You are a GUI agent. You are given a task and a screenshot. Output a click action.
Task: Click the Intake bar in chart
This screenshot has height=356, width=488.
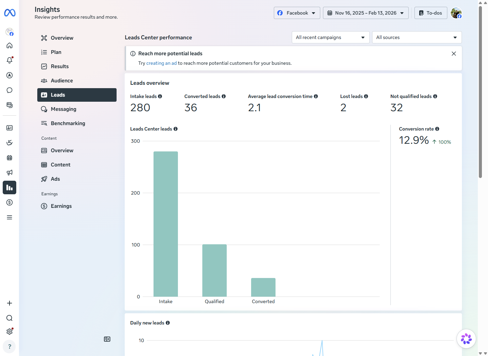click(x=166, y=224)
